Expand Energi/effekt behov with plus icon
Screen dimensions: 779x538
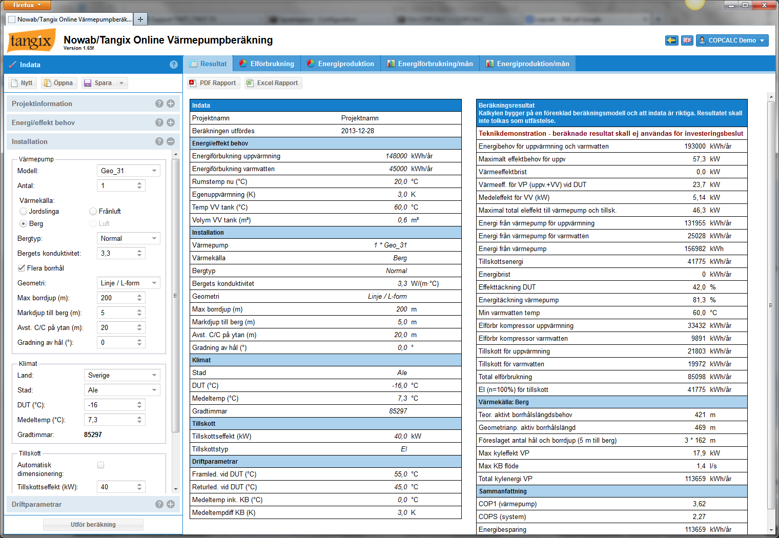171,122
